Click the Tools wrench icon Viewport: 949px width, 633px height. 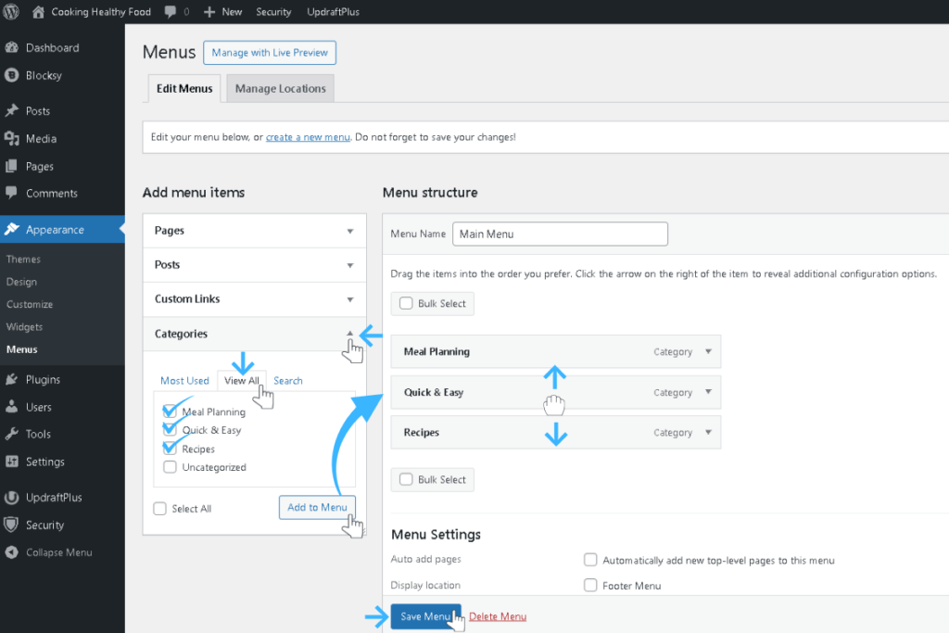12,434
